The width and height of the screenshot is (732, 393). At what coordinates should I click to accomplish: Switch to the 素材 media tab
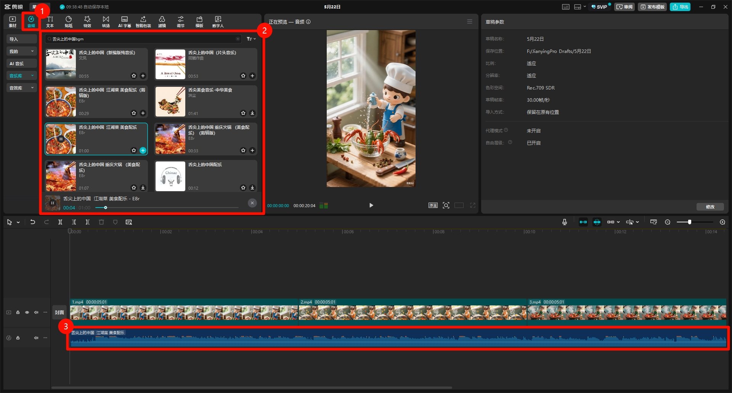13,22
